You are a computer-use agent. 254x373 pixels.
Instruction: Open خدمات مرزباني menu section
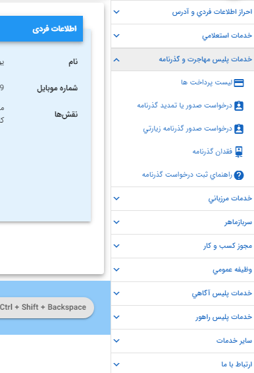point(182,198)
